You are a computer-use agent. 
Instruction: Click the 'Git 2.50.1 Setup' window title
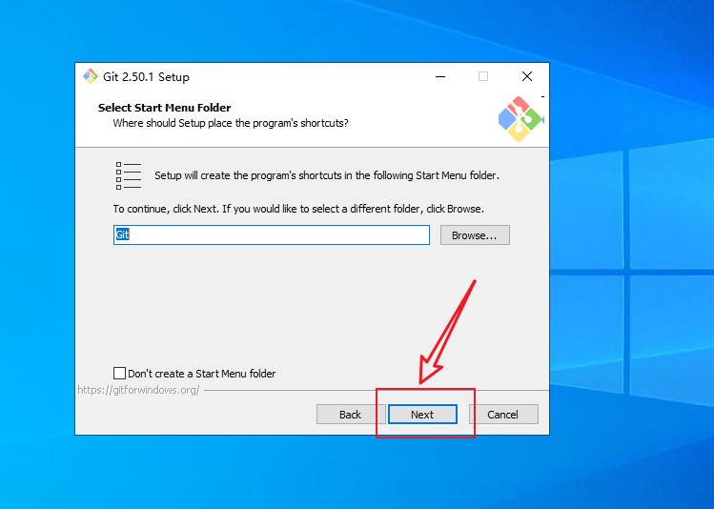point(146,77)
